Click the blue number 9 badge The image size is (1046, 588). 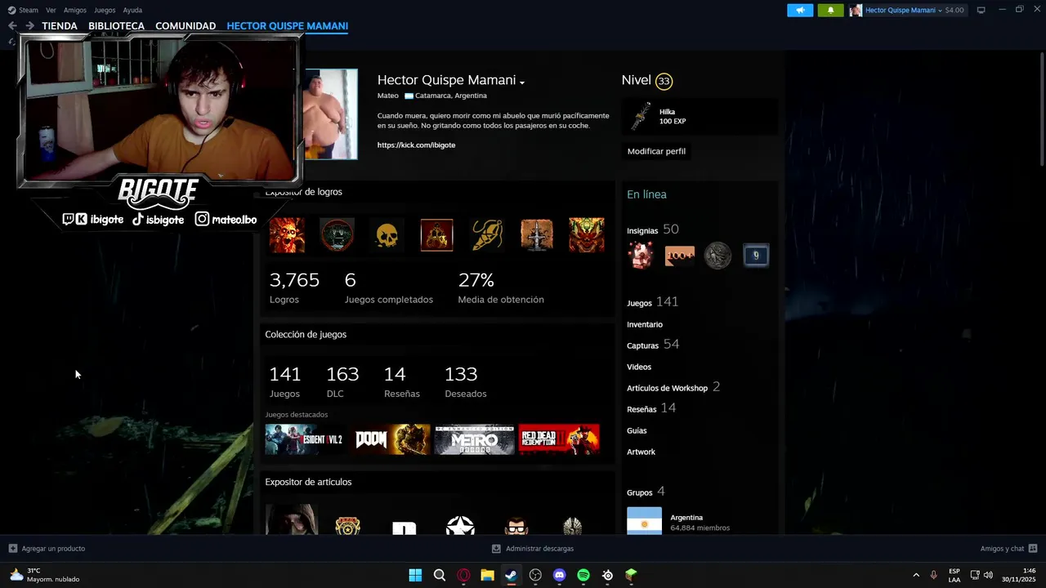pos(756,256)
